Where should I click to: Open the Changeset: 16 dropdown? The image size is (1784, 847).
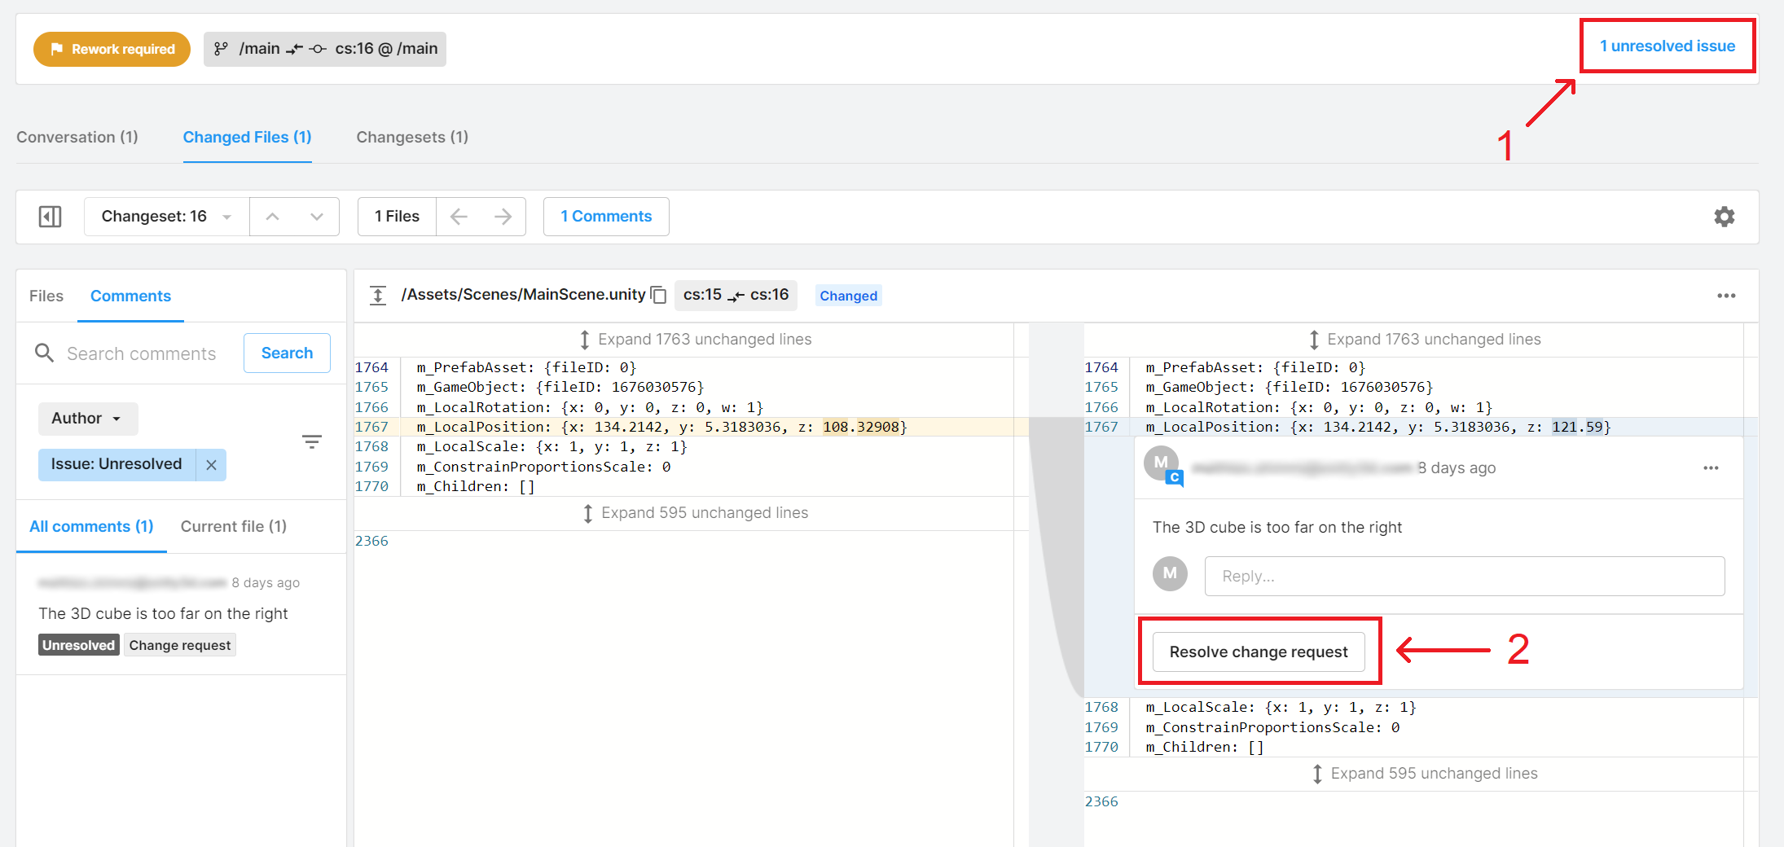(166, 217)
